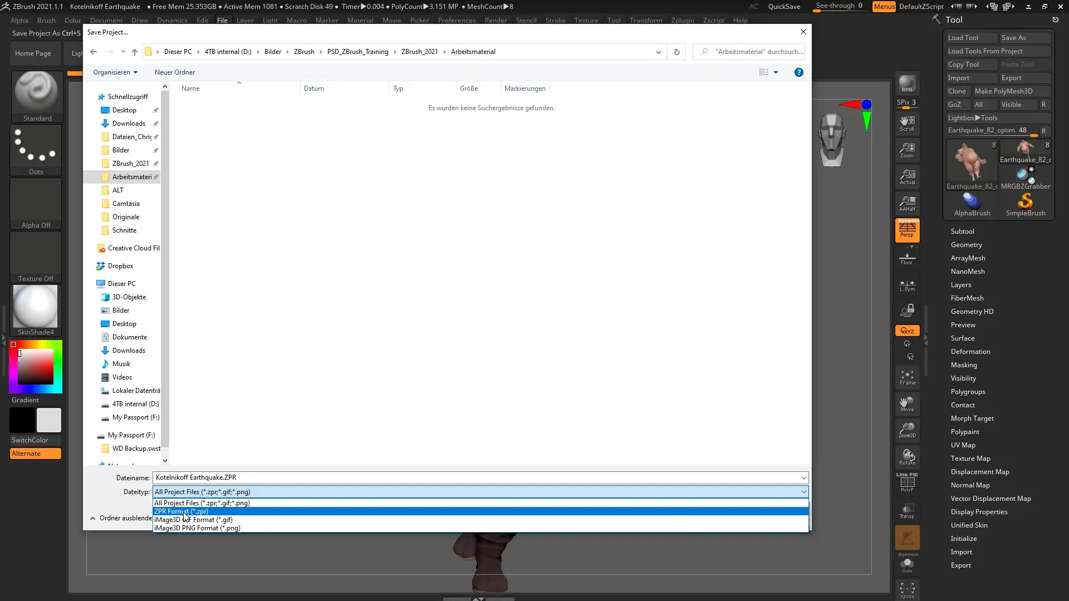Toggle the Xyz rotation mode

(x=907, y=331)
